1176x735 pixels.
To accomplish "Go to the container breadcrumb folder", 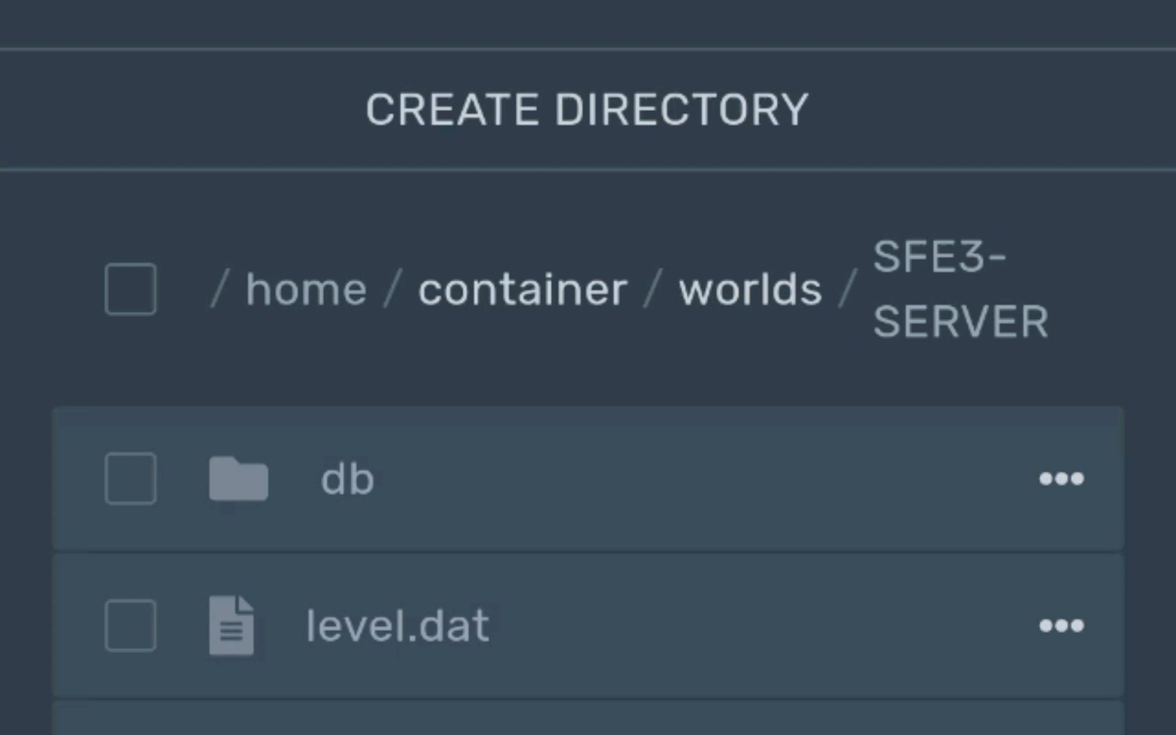I will [522, 290].
